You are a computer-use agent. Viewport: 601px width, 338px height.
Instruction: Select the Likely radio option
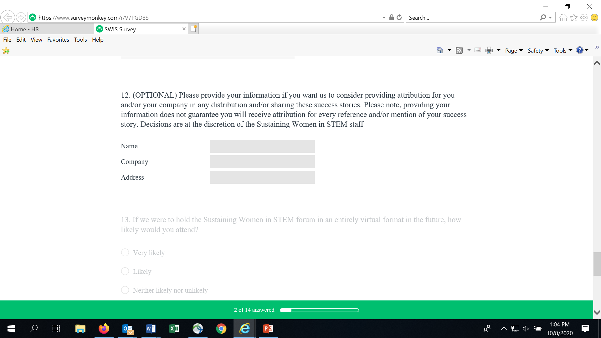tap(125, 271)
